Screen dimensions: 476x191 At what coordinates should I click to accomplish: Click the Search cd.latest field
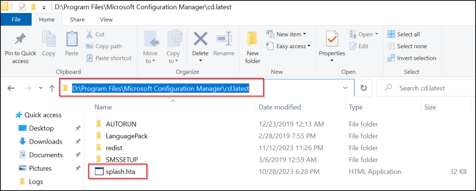pos(426,88)
